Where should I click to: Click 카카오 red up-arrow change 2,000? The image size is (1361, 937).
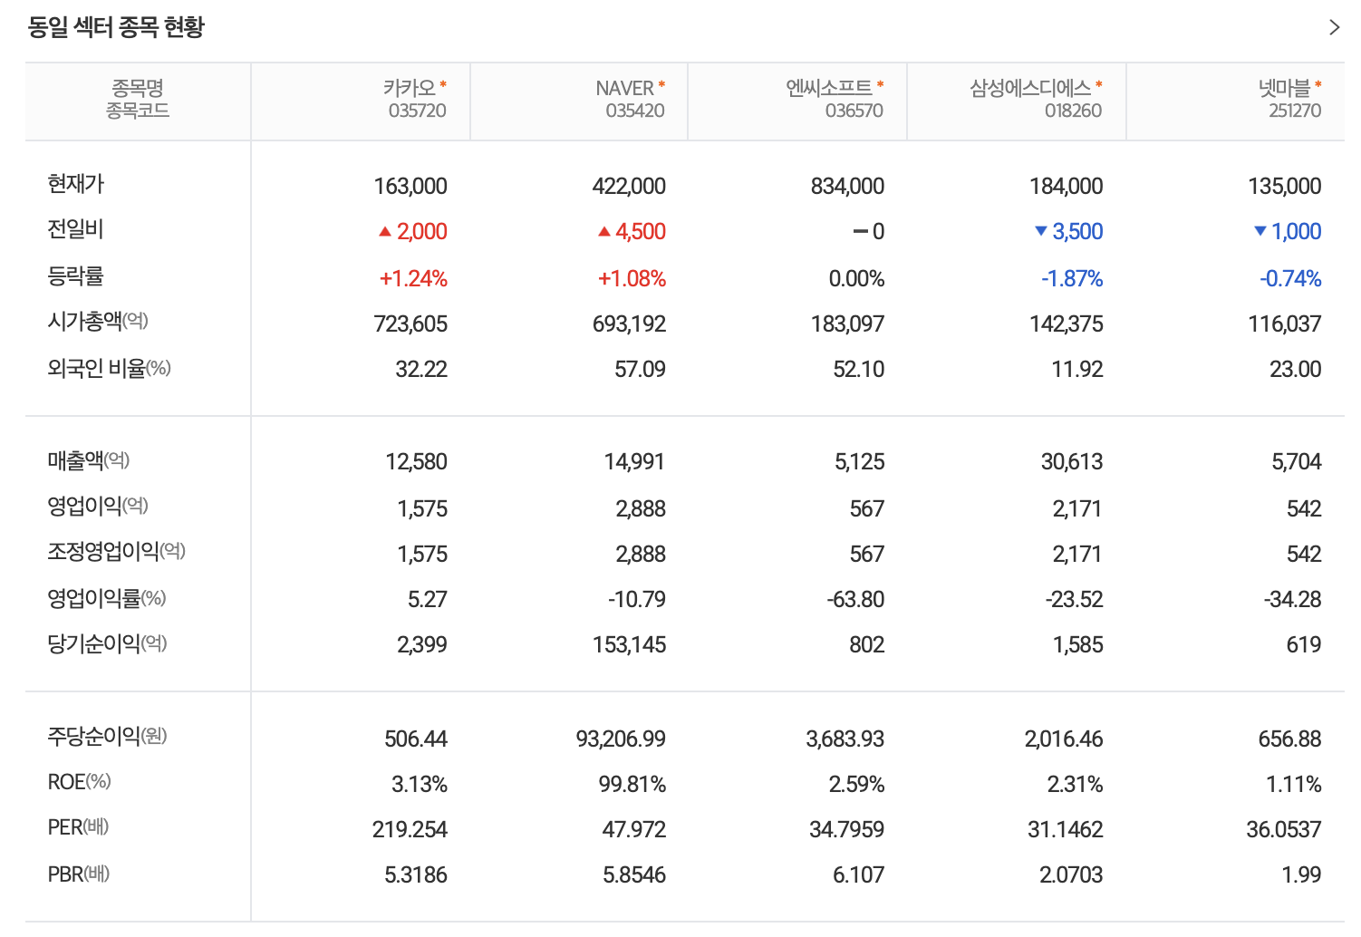pyautogui.click(x=413, y=231)
